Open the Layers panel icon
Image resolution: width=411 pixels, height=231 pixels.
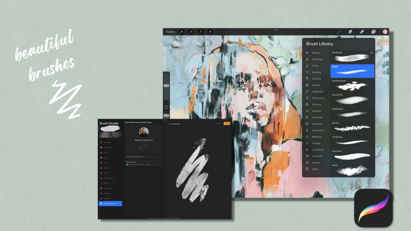pos(373,32)
